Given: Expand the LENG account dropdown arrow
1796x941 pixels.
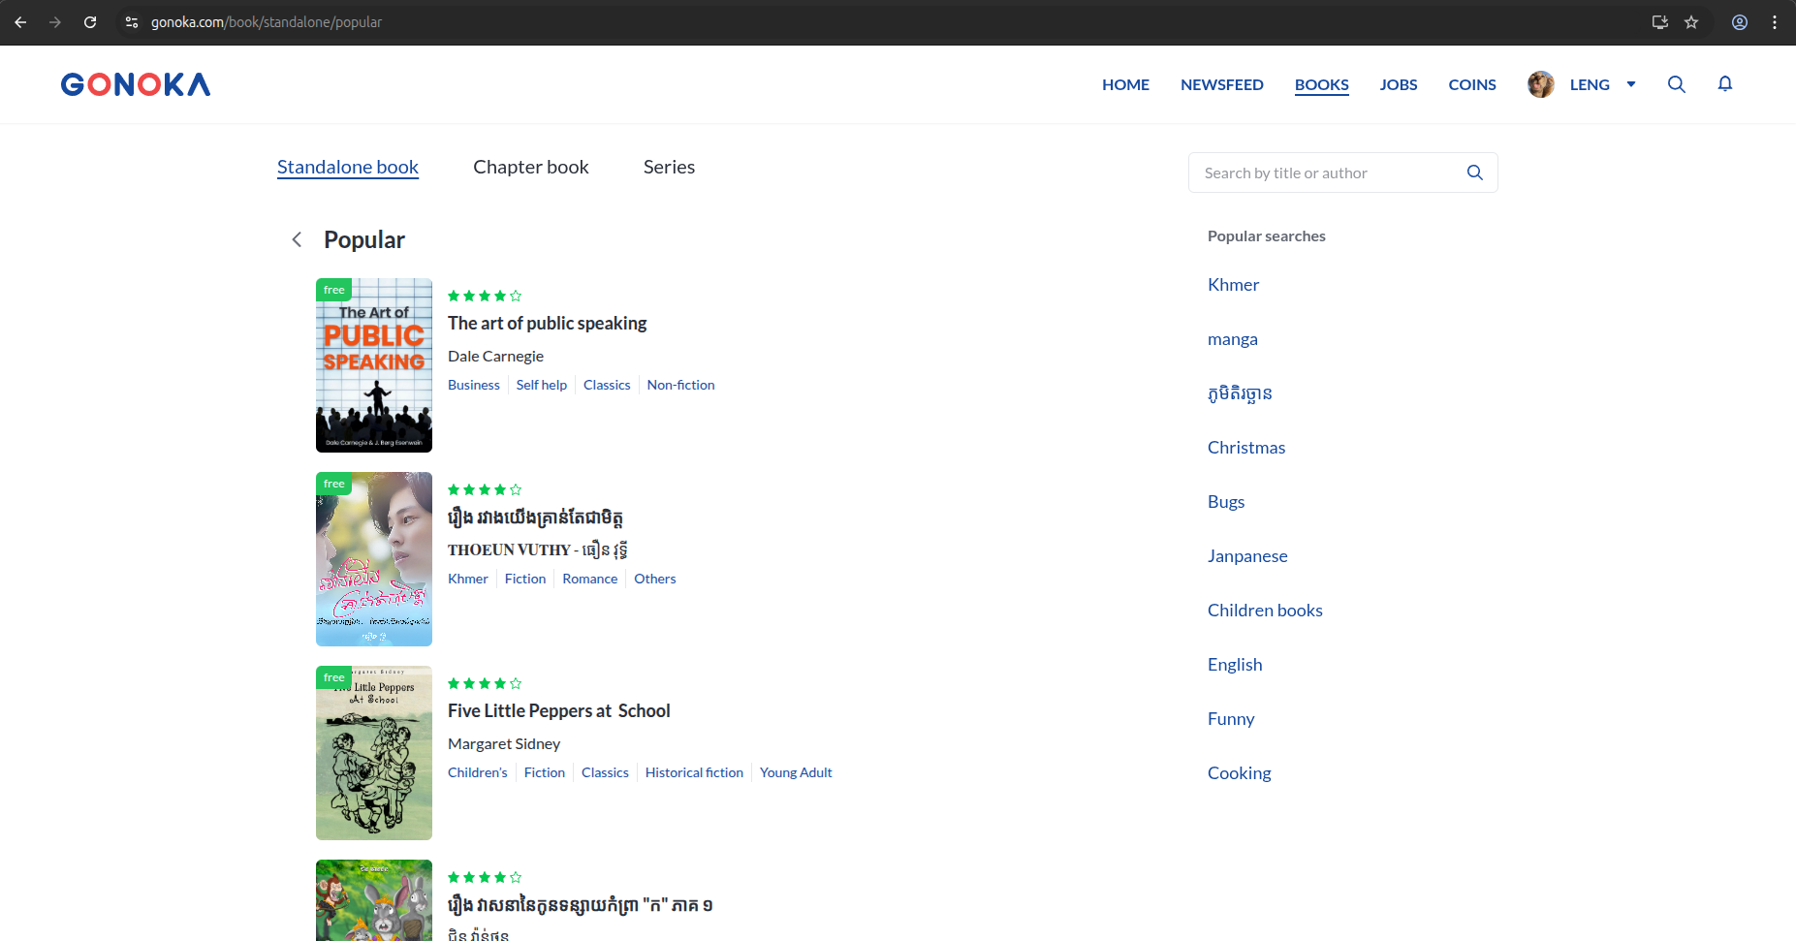Looking at the screenshot, I should (1631, 84).
